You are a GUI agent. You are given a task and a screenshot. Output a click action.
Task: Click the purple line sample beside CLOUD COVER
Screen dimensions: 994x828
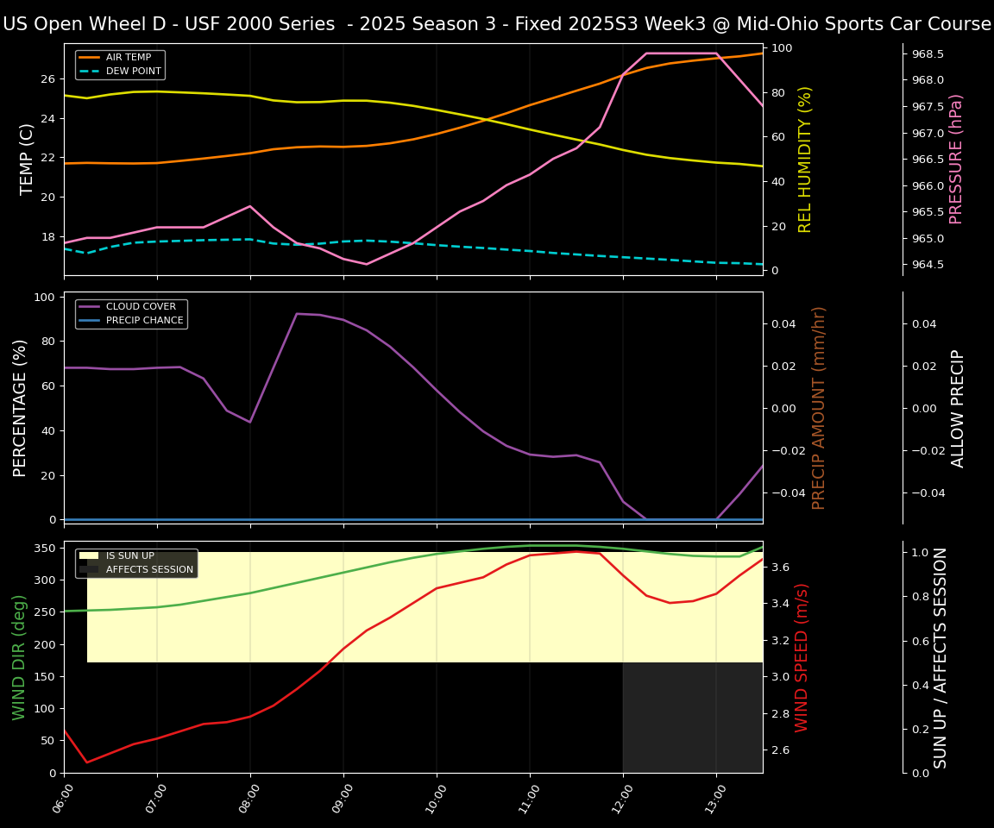90,306
